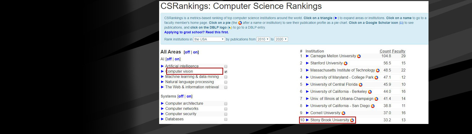
Task: Expand Cornell University faculty list
Action: click(307, 113)
